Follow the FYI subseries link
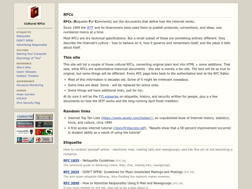This screenshot has width=252, height=189. pyautogui.click(x=109, y=97)
